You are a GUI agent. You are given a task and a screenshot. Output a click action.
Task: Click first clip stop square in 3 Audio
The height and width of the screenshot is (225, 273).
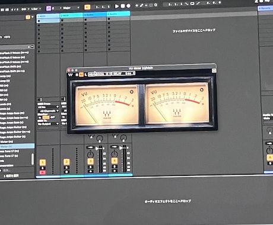pos(85,20)
